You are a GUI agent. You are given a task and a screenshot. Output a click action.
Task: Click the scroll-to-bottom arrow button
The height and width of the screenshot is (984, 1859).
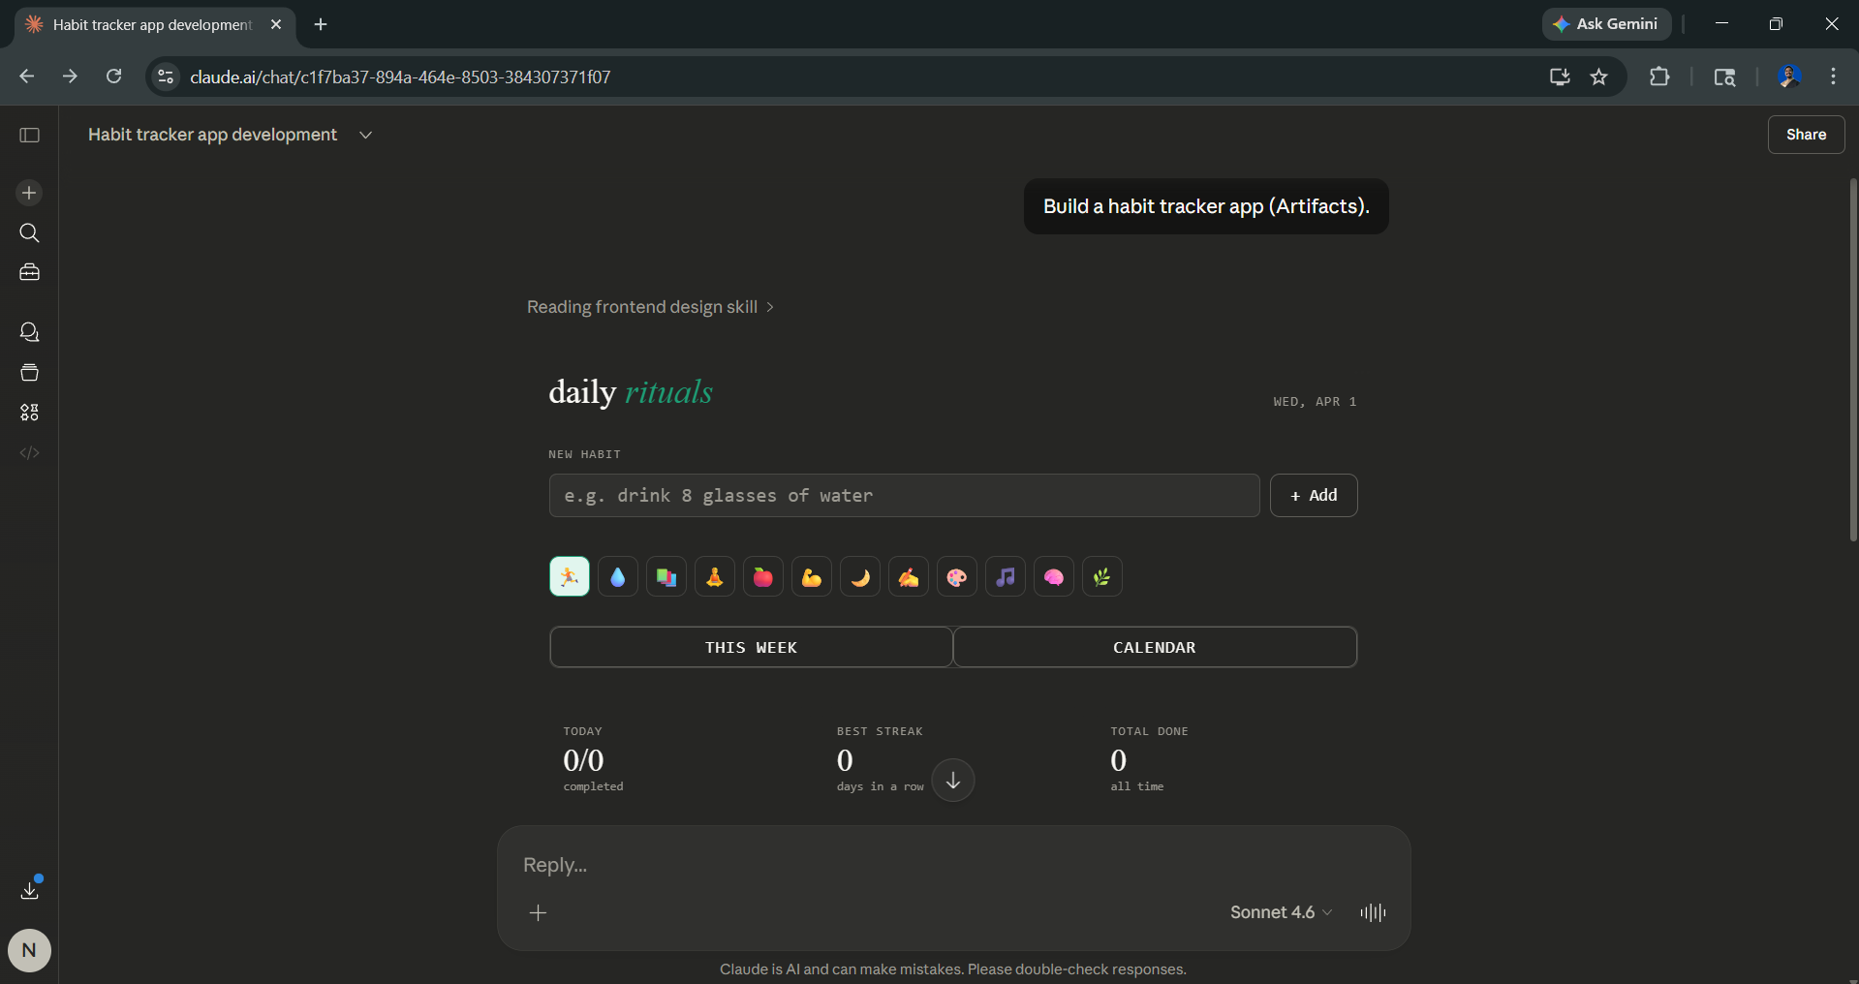click(952, 781)
